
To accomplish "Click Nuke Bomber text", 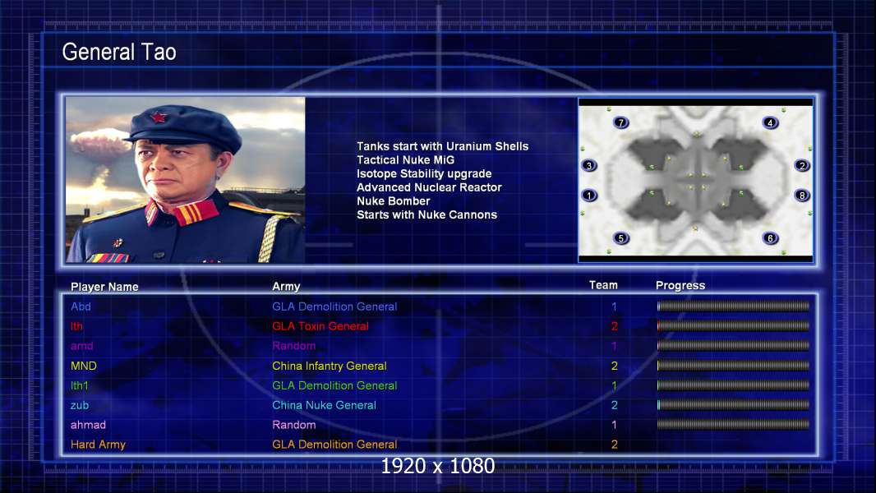I will click(394, 201).
